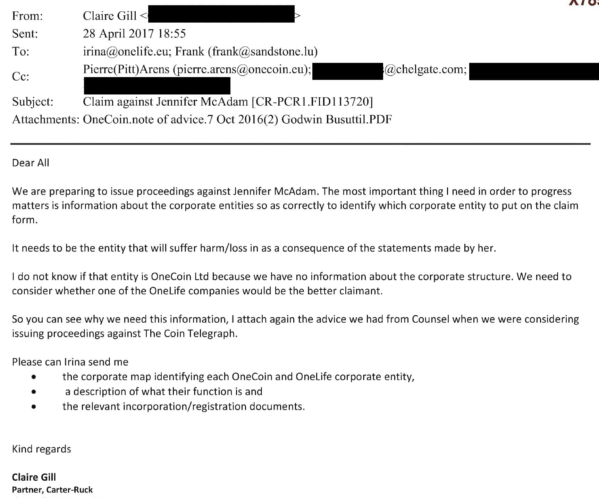Click the "Kind regards" closing line
The height and width of the screenshot is (498, 599).
point(41,449)
